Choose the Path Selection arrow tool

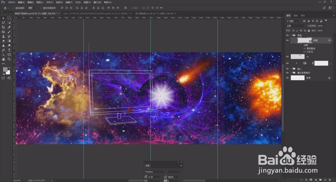click(3, 54)
